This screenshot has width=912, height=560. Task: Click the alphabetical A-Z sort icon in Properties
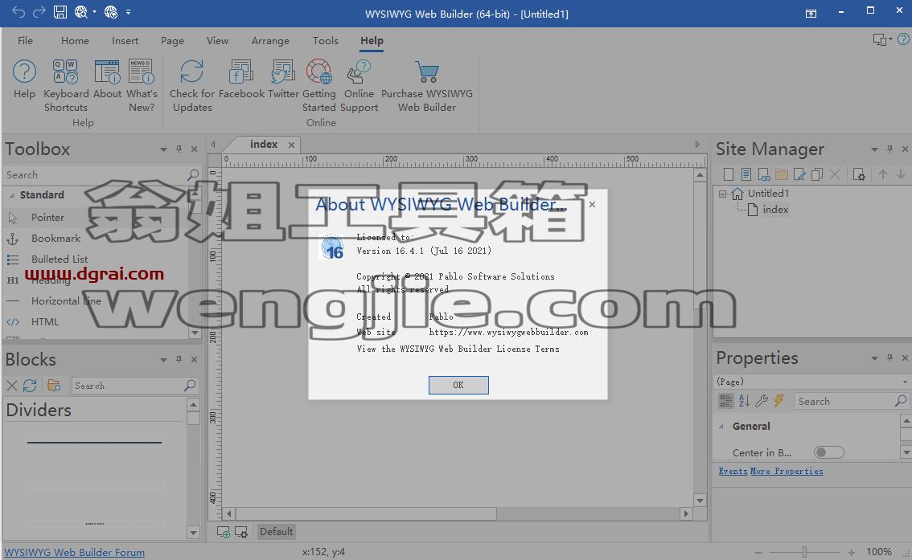click(744, 400)
